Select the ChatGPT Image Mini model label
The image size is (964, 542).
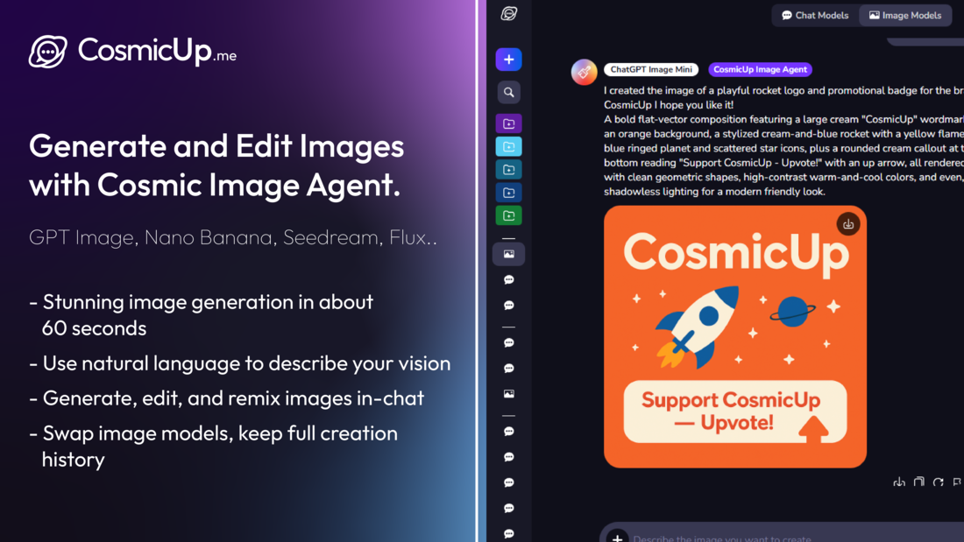(x=651, y=68)
